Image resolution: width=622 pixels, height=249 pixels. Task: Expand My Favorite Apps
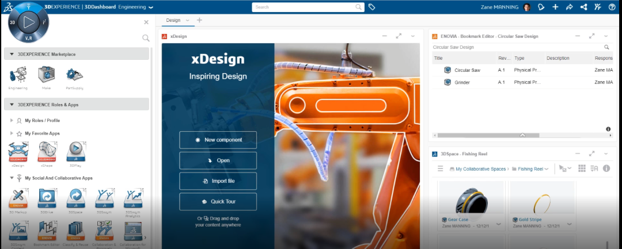[x=12, y=133]
